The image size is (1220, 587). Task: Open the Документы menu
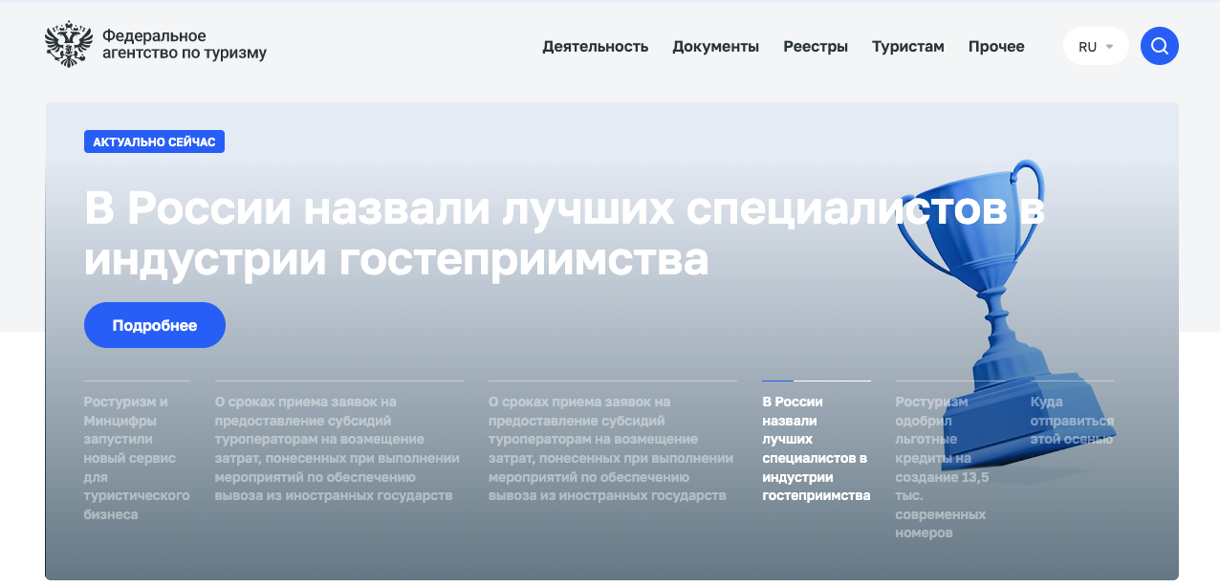pos(715,46)
